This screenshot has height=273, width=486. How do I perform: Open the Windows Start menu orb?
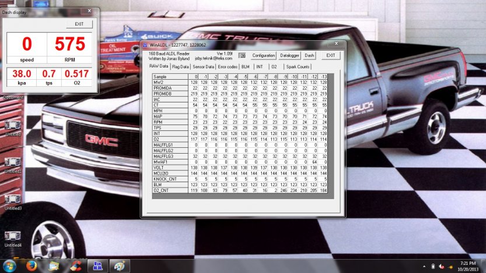click(x=9, y=266)
